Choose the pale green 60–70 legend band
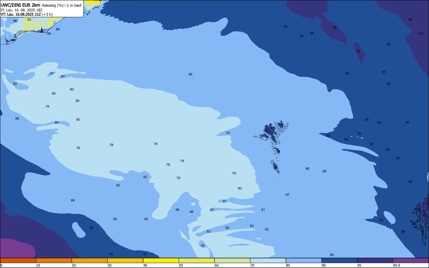 [232, 260]
